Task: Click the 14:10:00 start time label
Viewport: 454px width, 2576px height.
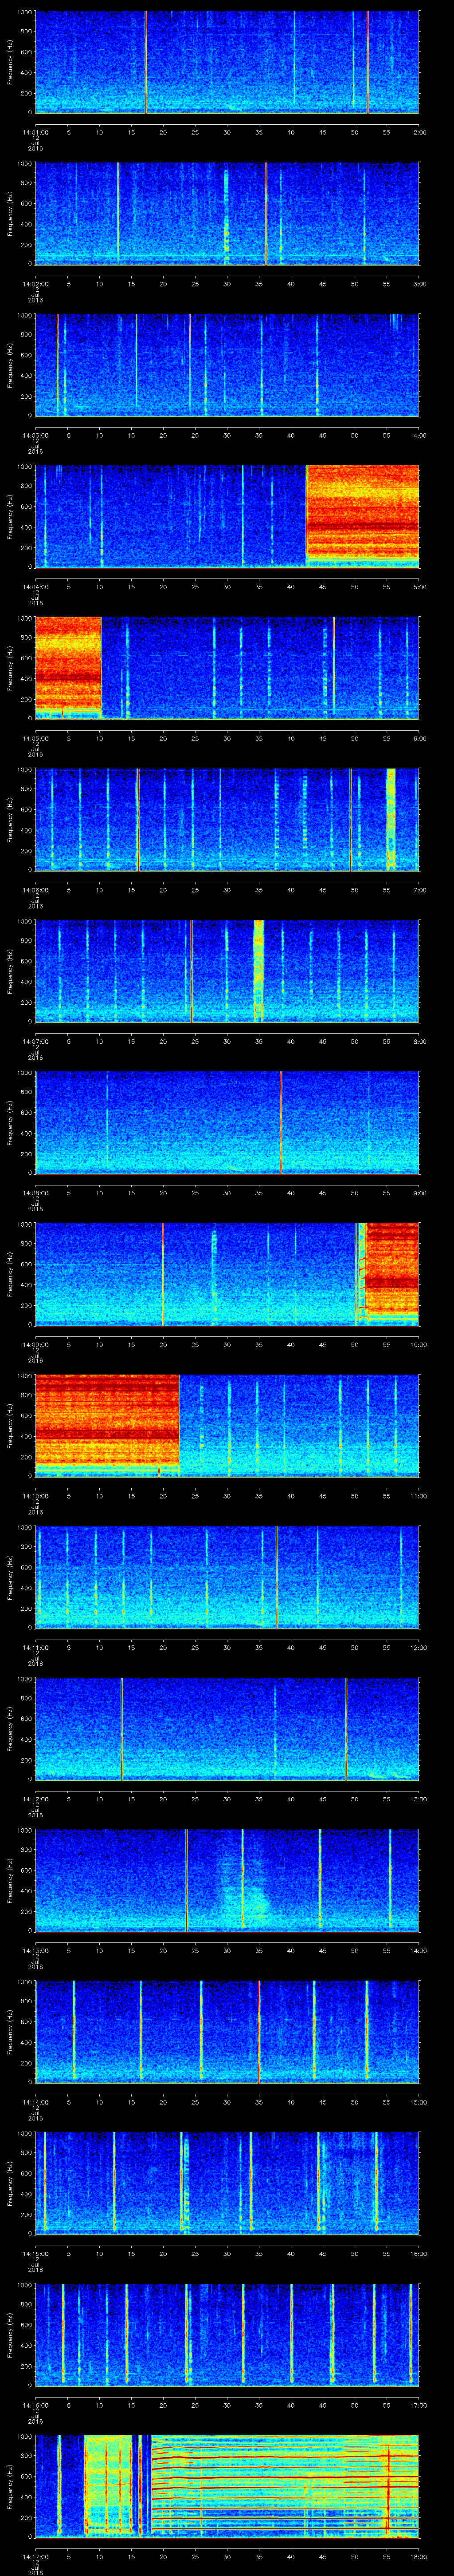Action: click(36, 1495)
